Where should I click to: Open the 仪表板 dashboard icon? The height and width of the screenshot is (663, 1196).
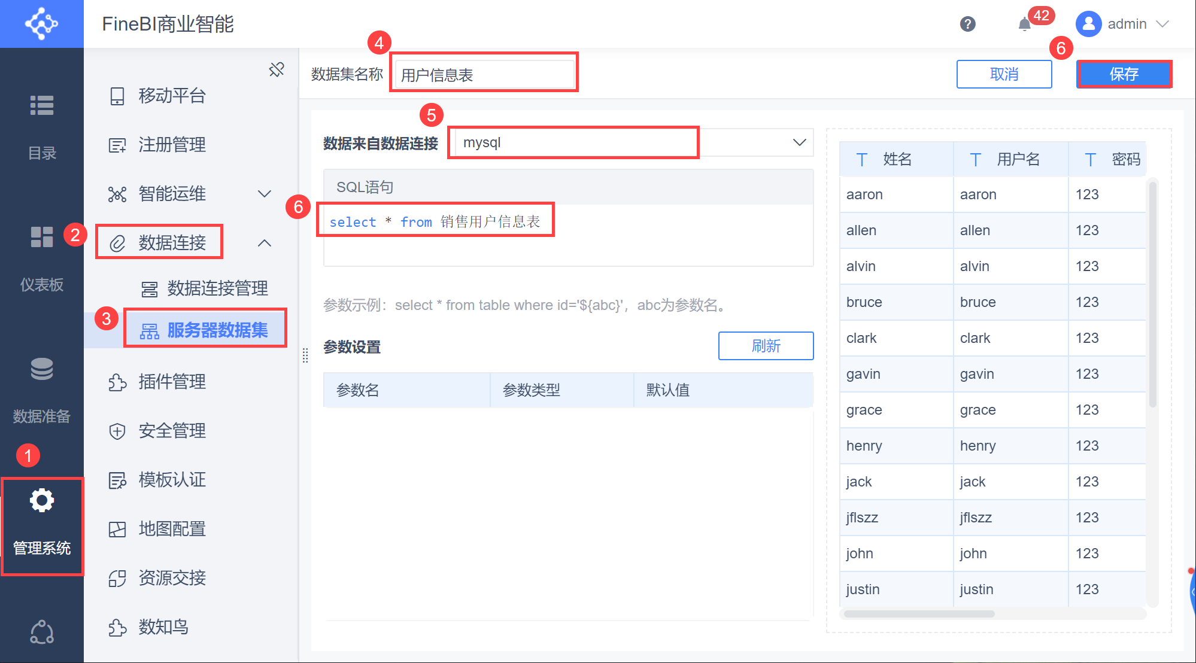[42, 237]
